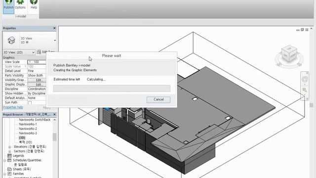316x178 pixels.
Task: Click the Project Browser scroll-up arrow
Action: pos(55,120)
